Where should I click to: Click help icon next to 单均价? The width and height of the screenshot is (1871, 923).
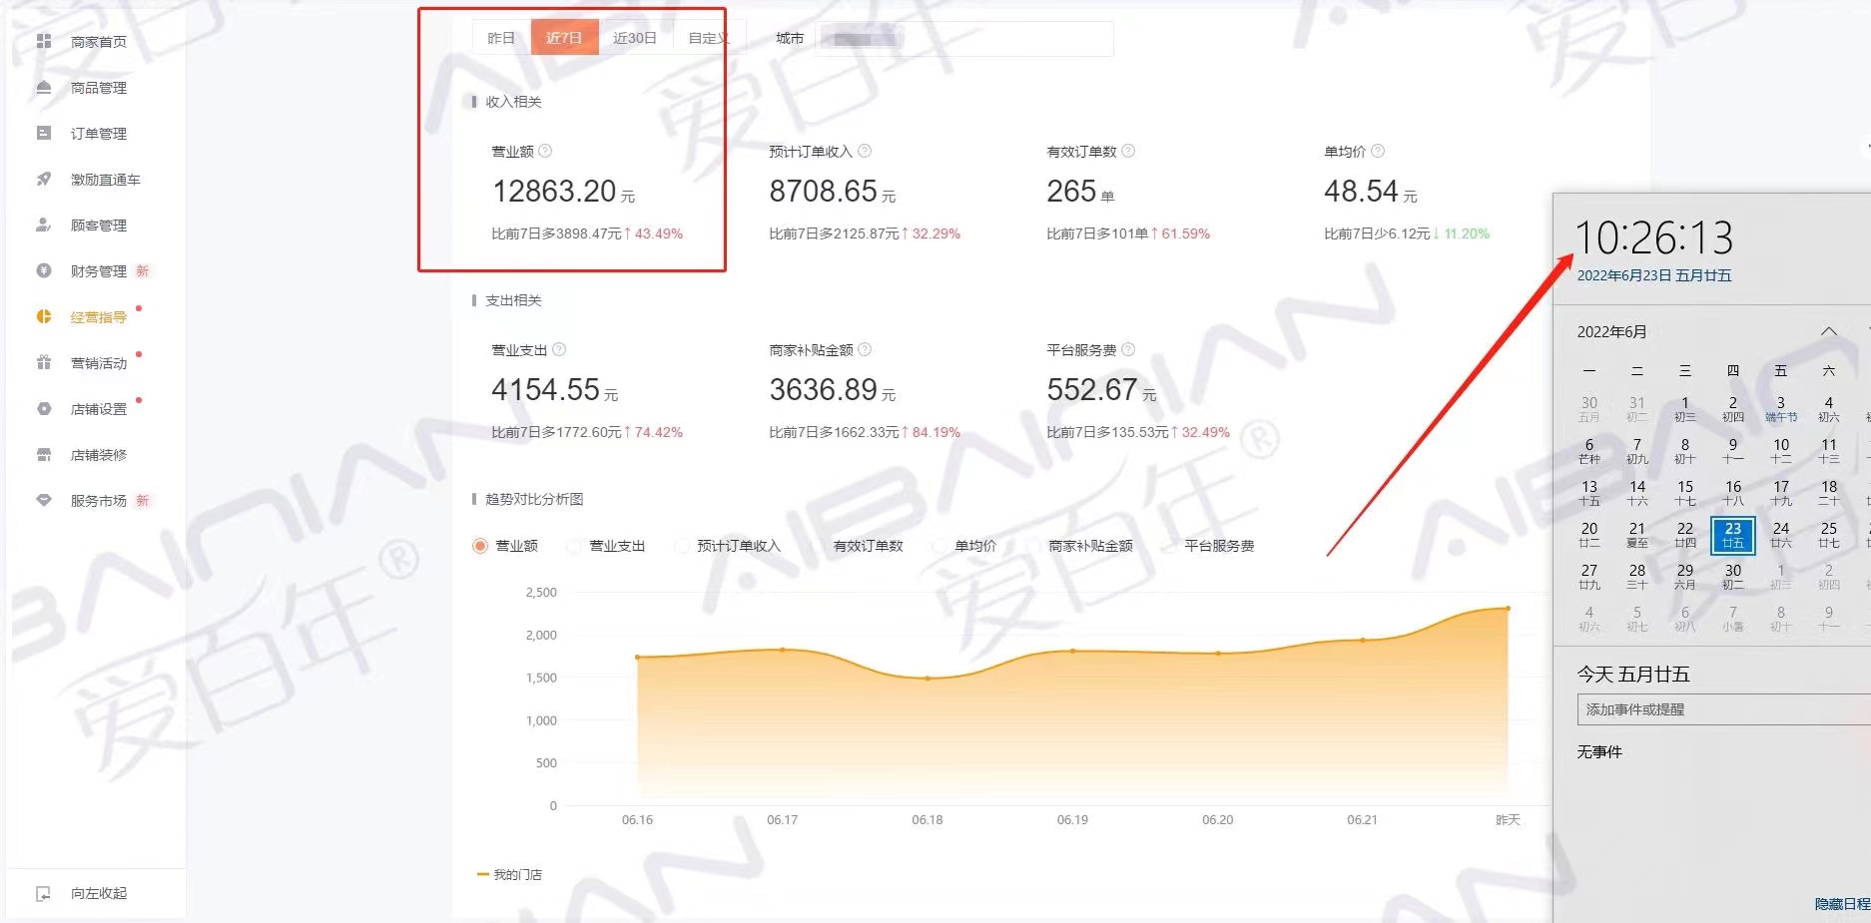coord(1378,151)
